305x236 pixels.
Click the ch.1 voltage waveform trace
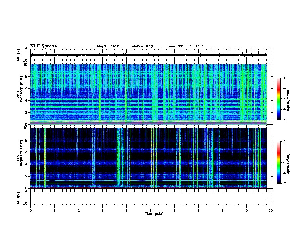(x=149, y=55)
